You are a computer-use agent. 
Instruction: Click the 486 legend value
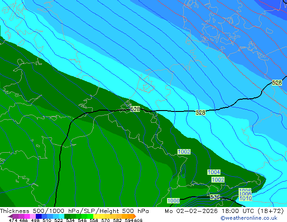(x=24, y=220)
